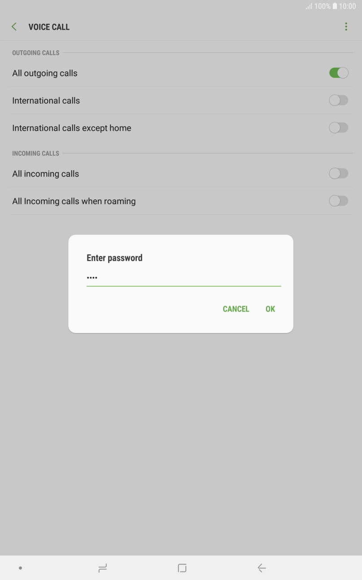Disable All outgoing calls forwarding
The height and width of the screenshot is (580, 362).
pyautogui.click(x=339, y=72)
